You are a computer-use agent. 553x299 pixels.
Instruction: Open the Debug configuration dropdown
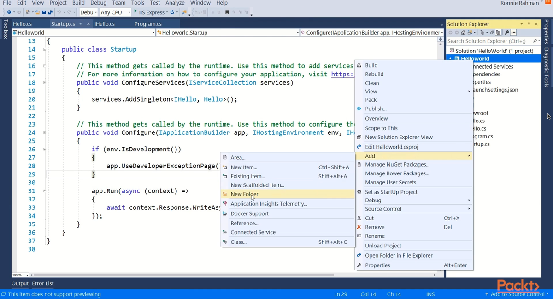pyautogui.click(x=88, y=12)
